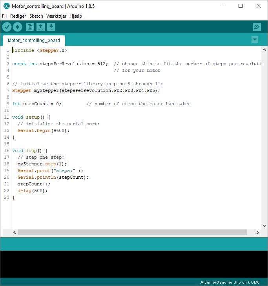Click 'int stepCount = 0;' text
The height and width of the screenshot is (286, 268).
pyautogui.click(x=36, y=104)
